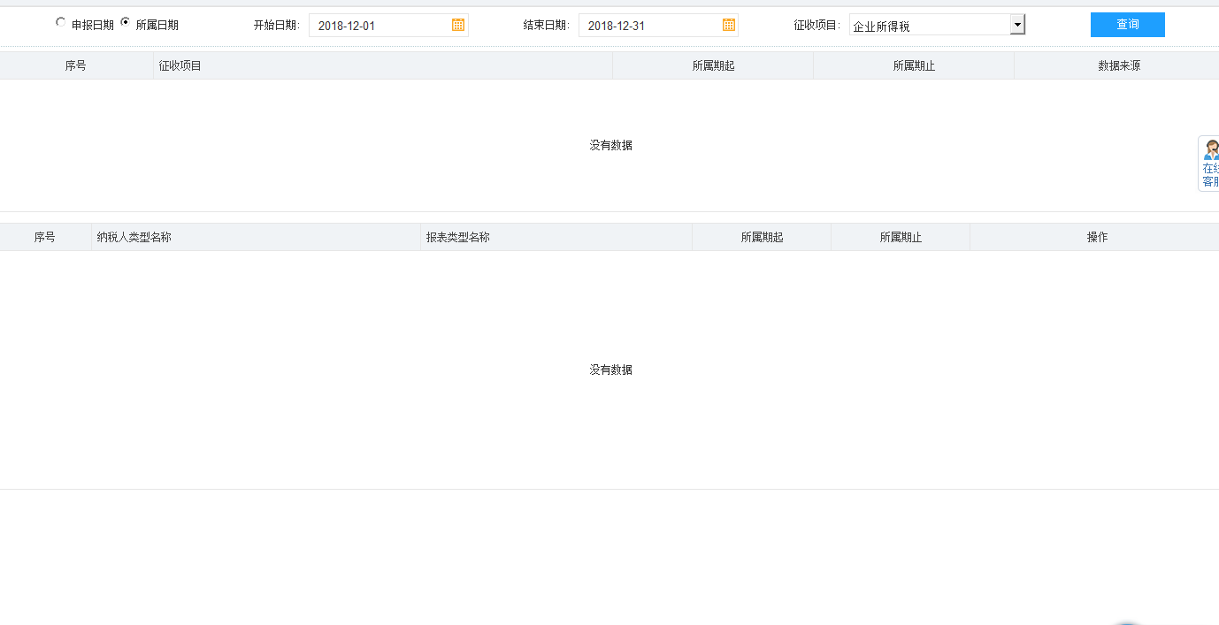1219x625 pixels.
Task: Click the 报表类型名称 column header
Action: pyautogui.click(x=458, y=237)
